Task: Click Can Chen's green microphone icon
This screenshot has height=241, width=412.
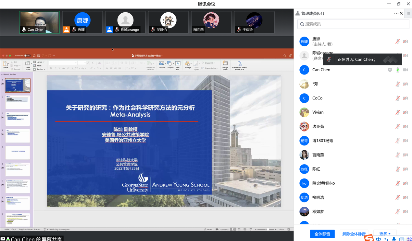Action: 397,70
